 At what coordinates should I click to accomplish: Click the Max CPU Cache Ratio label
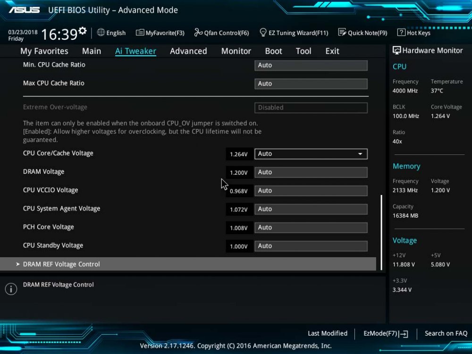[54, 83]
